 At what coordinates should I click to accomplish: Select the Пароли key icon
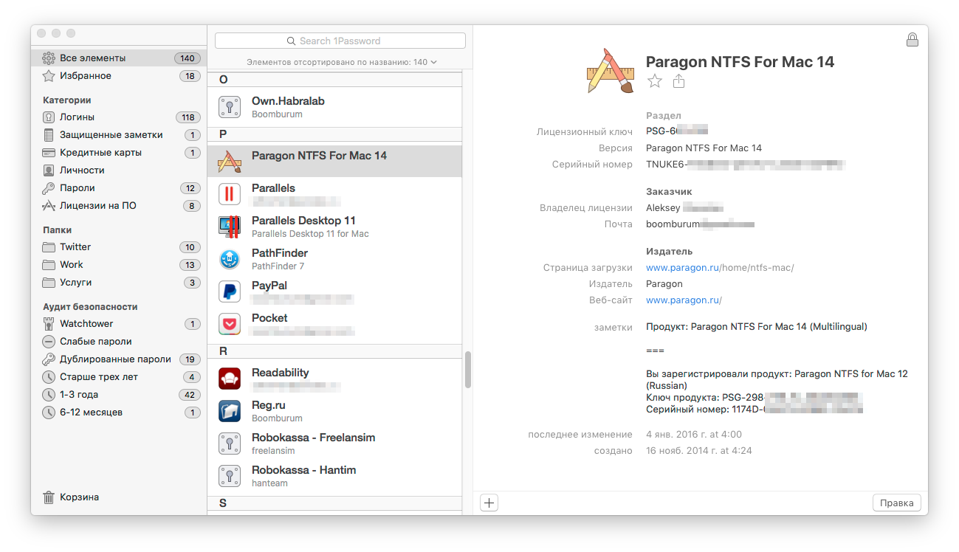[49, 188]
